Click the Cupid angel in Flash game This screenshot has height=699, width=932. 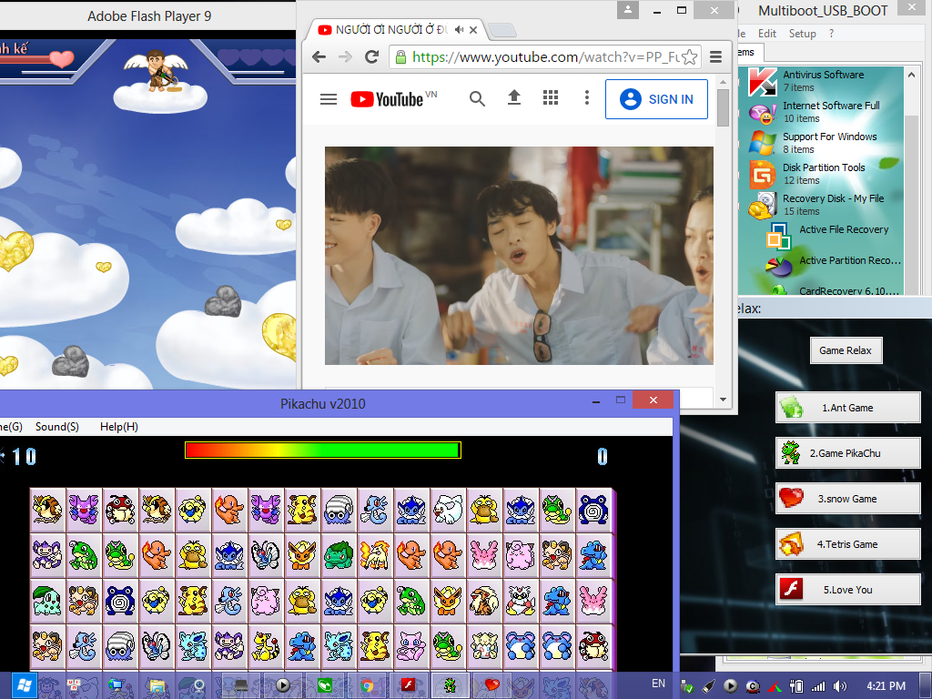click(157, 69)
